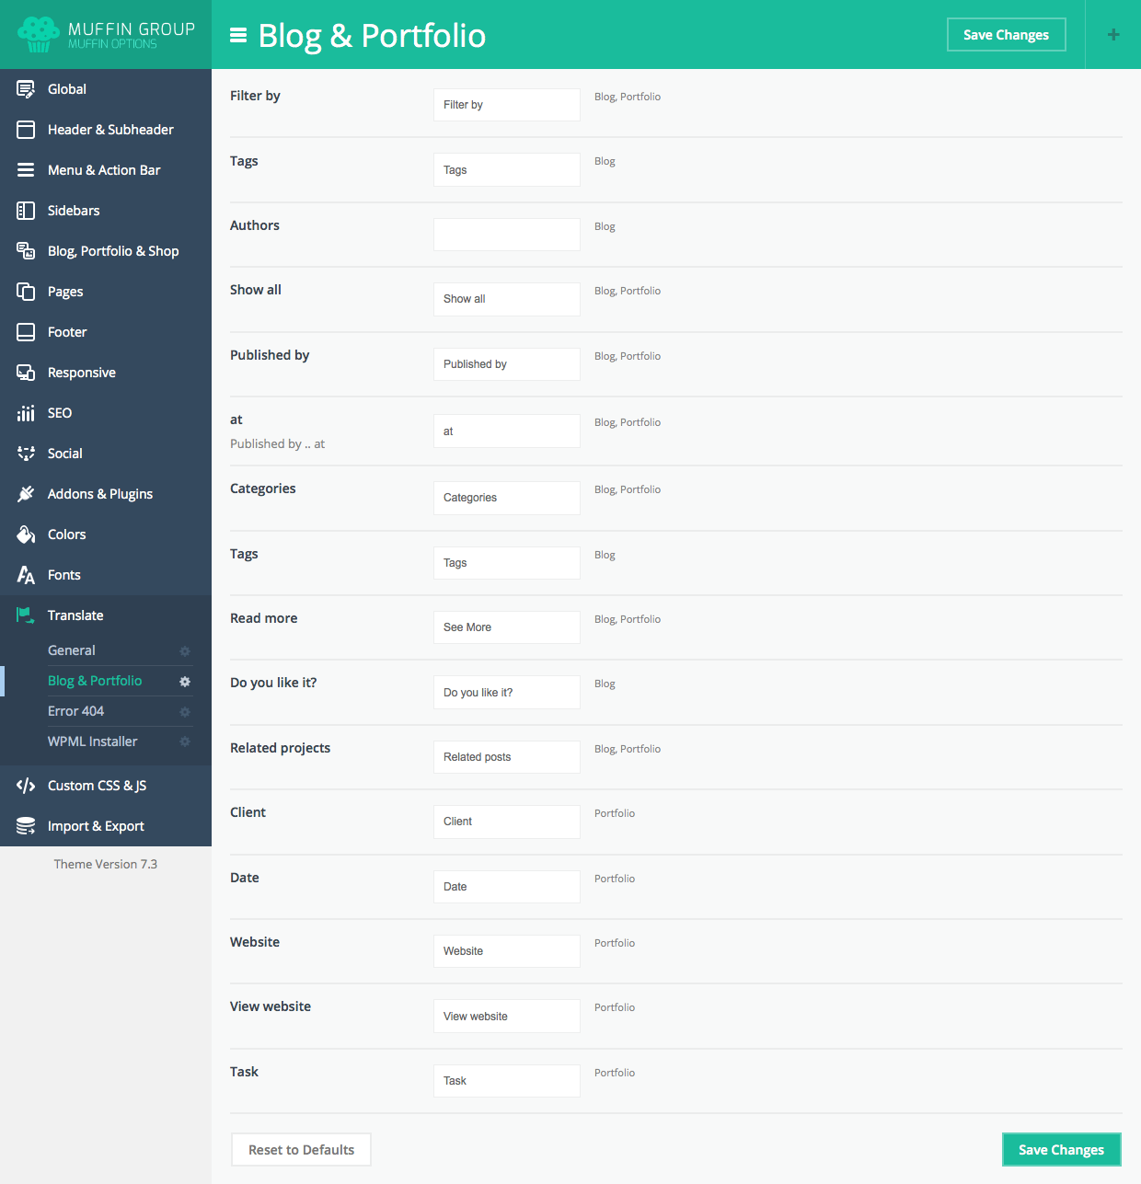1141x1184 pixels.
Task: Click the plus icon in top-right corner
Action: [x=1113, y=35]
